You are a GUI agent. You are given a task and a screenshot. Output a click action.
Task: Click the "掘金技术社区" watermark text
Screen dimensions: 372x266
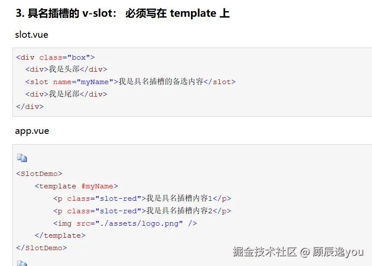click(x=264, y=252)
